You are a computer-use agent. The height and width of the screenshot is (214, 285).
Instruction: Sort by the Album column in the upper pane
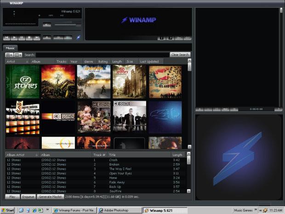click(43, 62)
